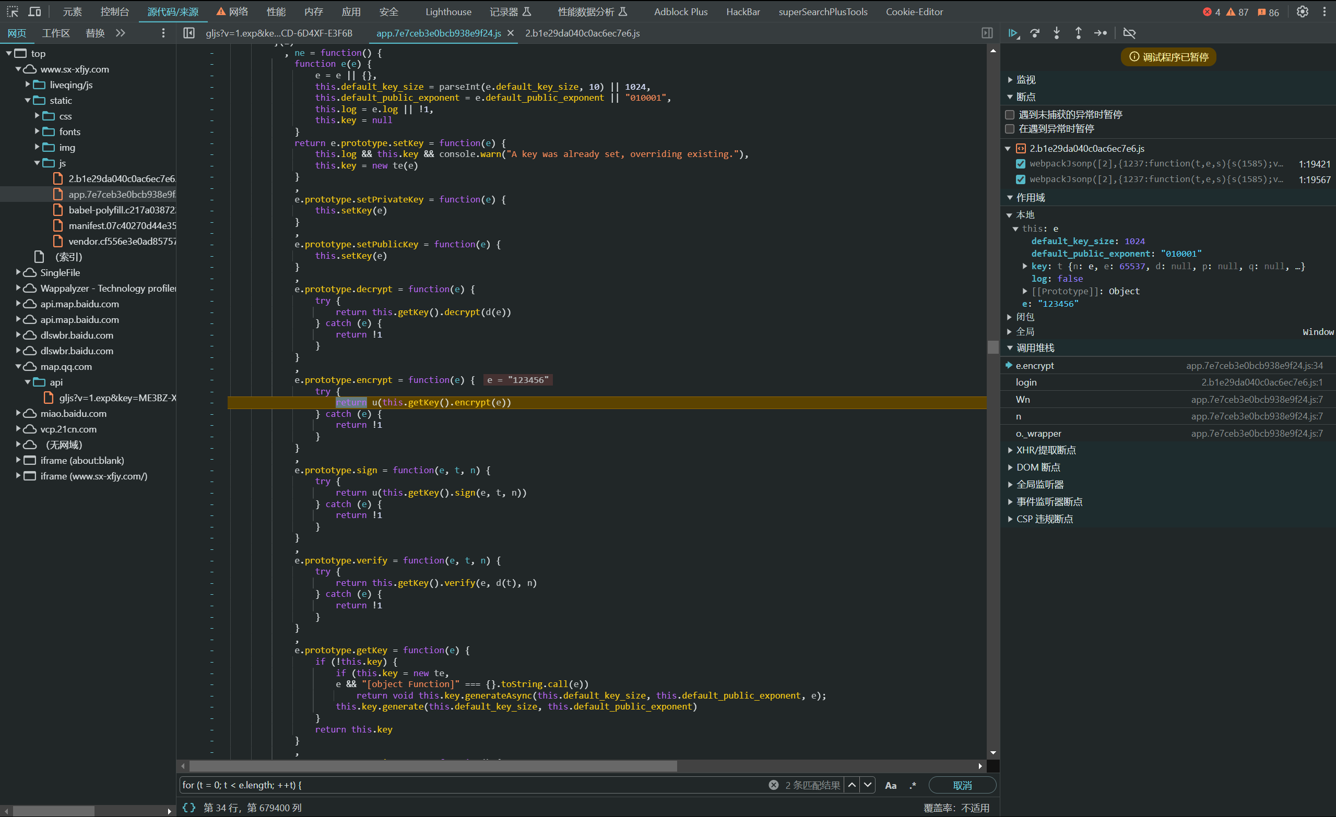The image size is (1336, 817).
Task: Show more navigator tabs chevron
Action: coord(121,33)
